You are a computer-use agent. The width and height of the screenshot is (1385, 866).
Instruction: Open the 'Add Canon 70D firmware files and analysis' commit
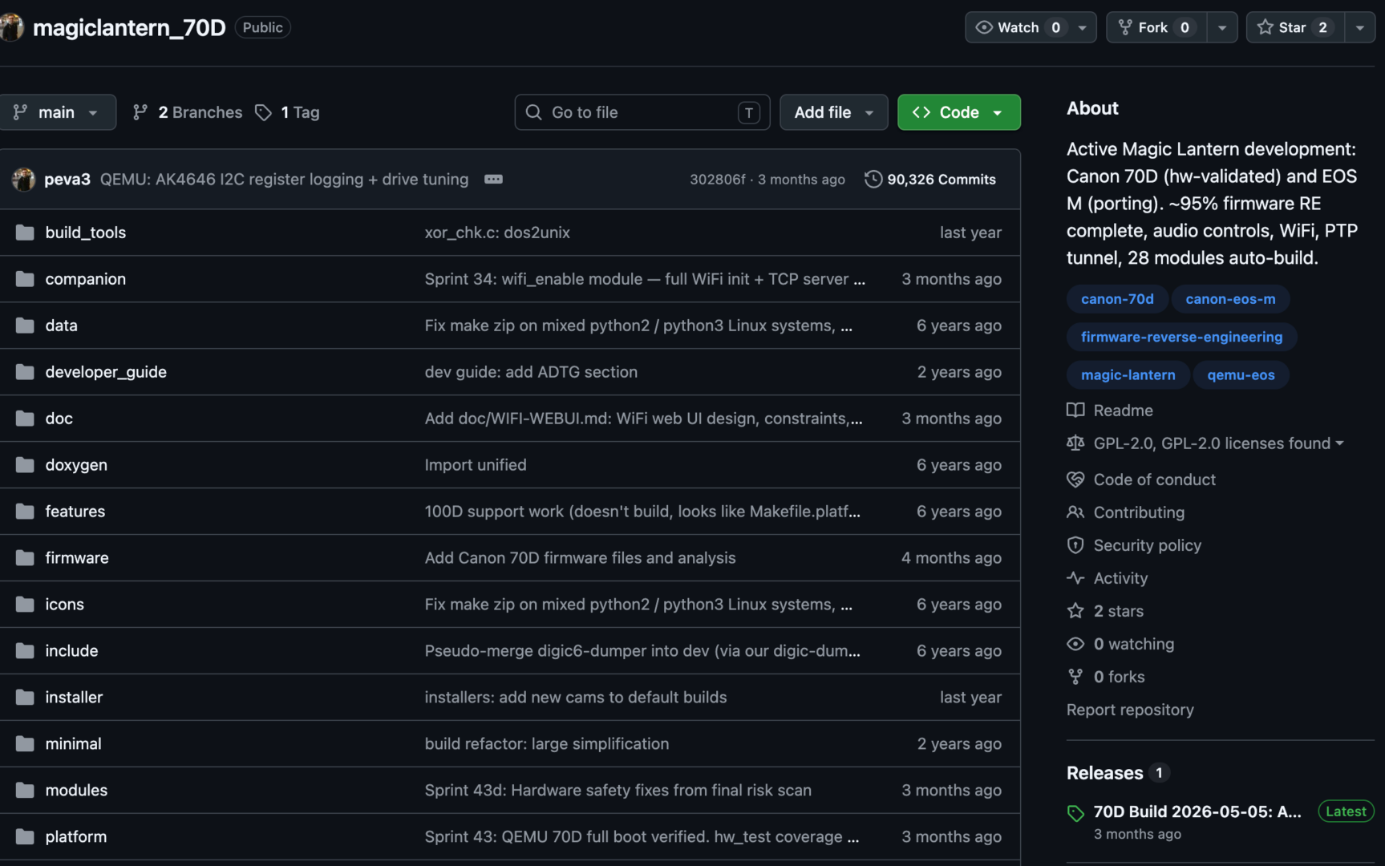pyautogui.click(x=580, y=558)
